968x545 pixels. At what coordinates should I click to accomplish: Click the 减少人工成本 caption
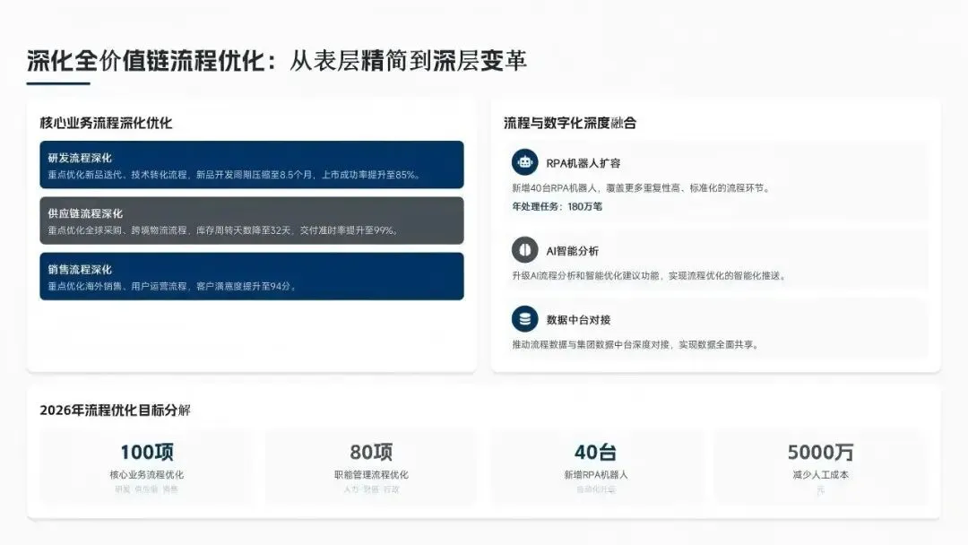pos(820,475)
